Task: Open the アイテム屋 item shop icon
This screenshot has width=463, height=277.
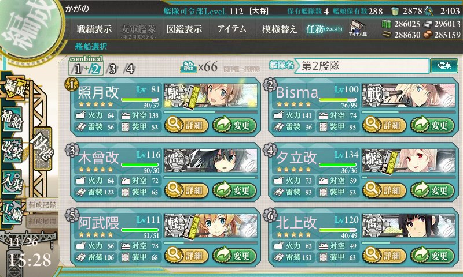Action: click(x=358, y=28)
